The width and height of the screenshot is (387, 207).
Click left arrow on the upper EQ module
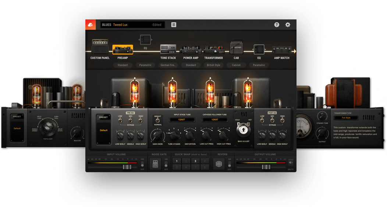coord(139,40)
